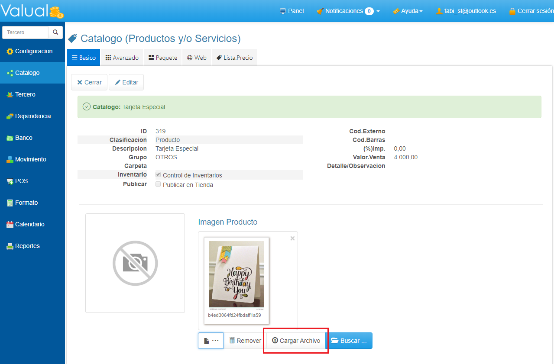Open Reportes in the sidebar
The width and height of the screenshot is (554, 364).
click(x=27, y=246)
